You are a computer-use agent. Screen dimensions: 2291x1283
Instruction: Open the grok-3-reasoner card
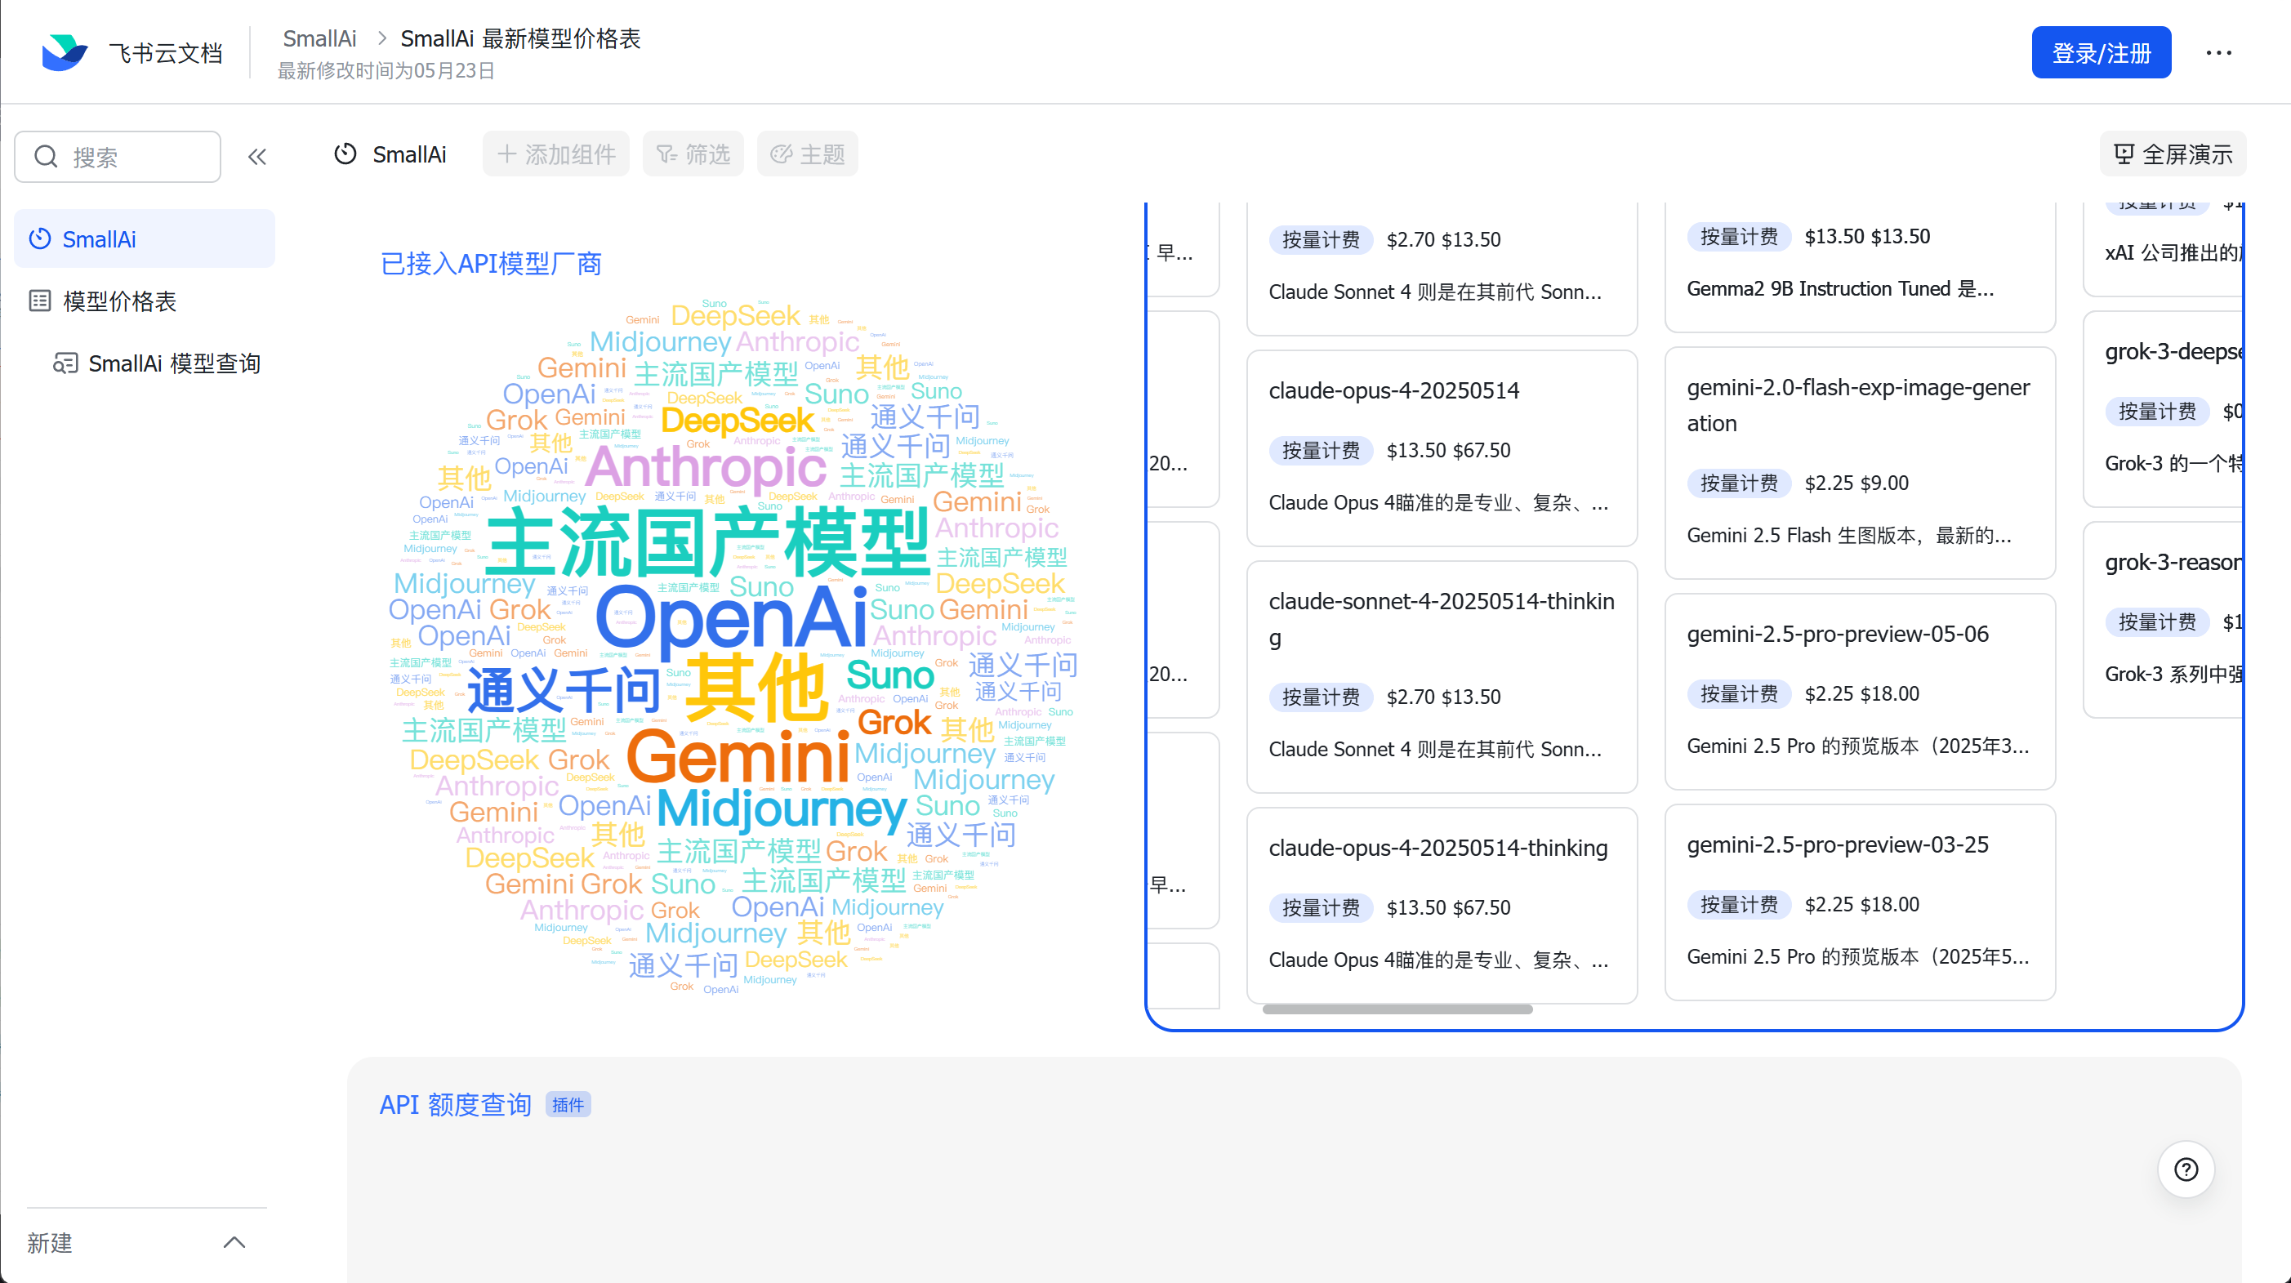[x=2163, y=620]
